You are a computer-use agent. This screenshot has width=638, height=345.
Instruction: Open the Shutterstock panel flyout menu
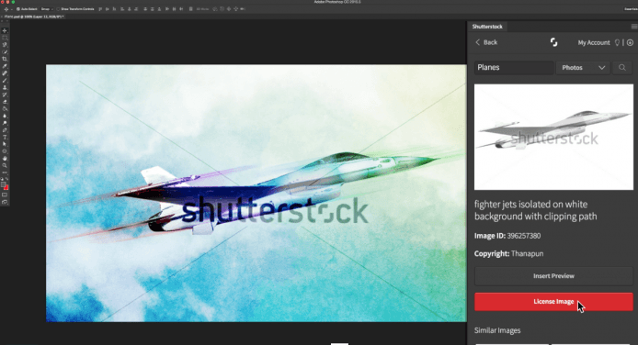(x=634, y=27)
